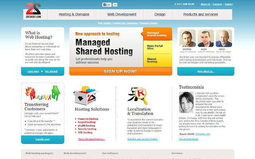Open the phpBB hosting link
Screen dimensions: 255x159
(86, 126)
